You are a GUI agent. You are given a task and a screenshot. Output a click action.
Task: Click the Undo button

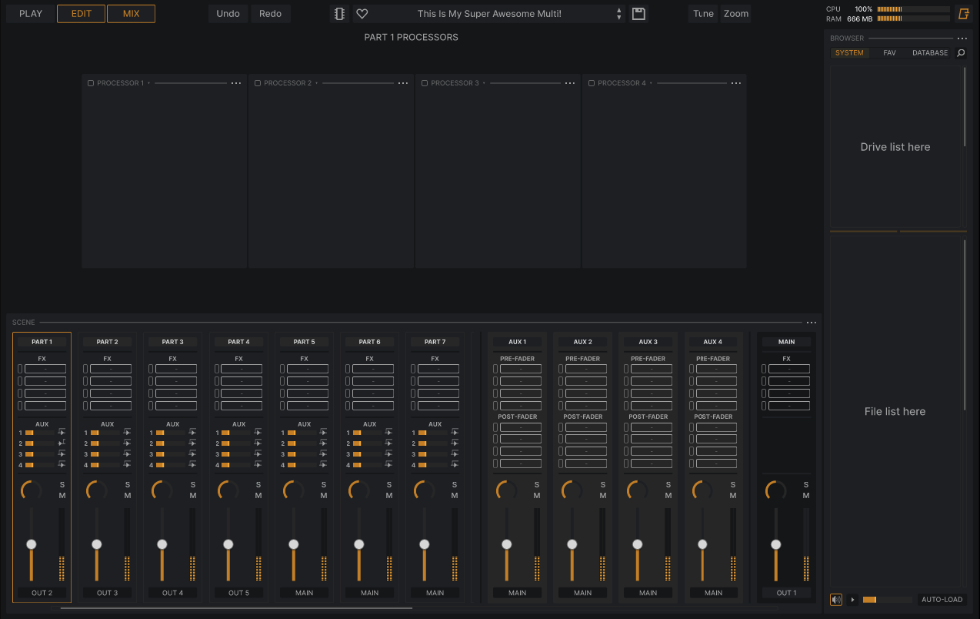pyautogui.click(x=228, y=14)
